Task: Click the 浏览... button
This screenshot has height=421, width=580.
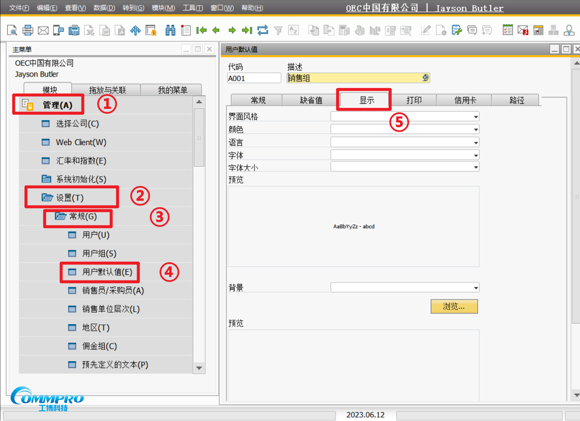Action: click(x=454, y=306)
